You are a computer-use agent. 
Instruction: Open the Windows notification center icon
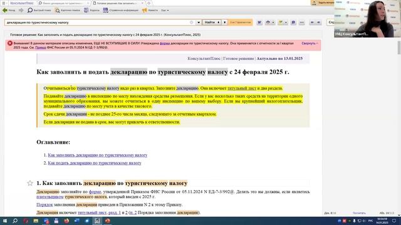click(394, 221)
